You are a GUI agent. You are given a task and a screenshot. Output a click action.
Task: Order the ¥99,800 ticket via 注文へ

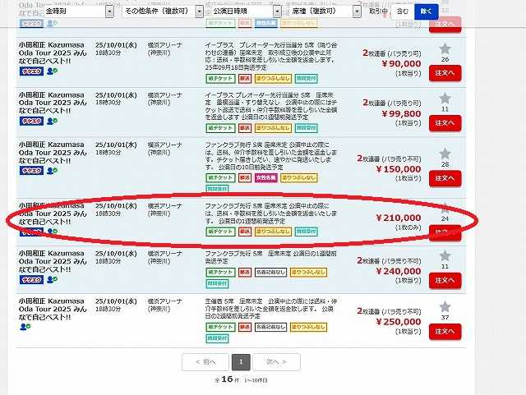coord(445,123)
